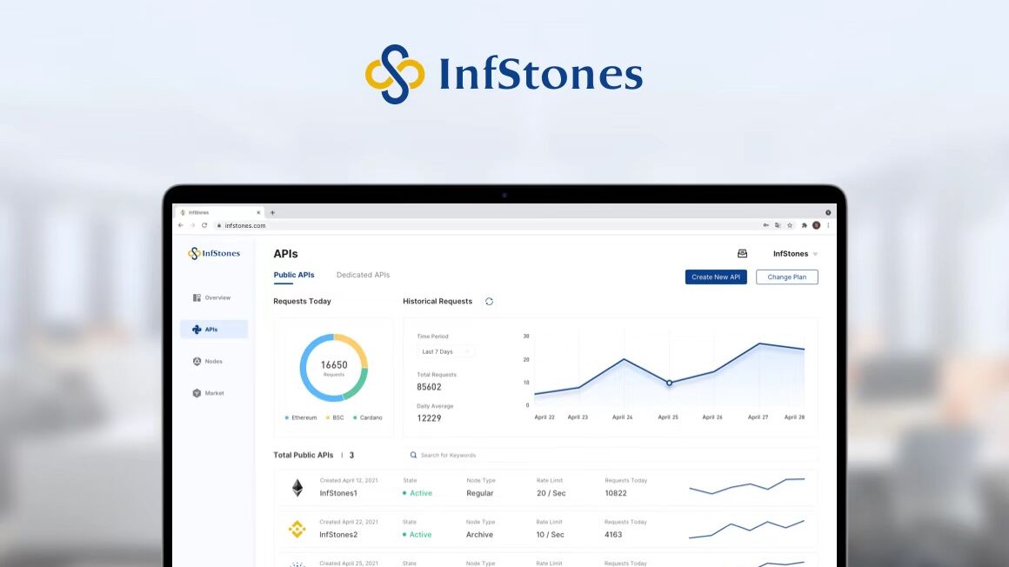
Task: Click the InfStones2 requests sparkline
Action: [746, 529]
